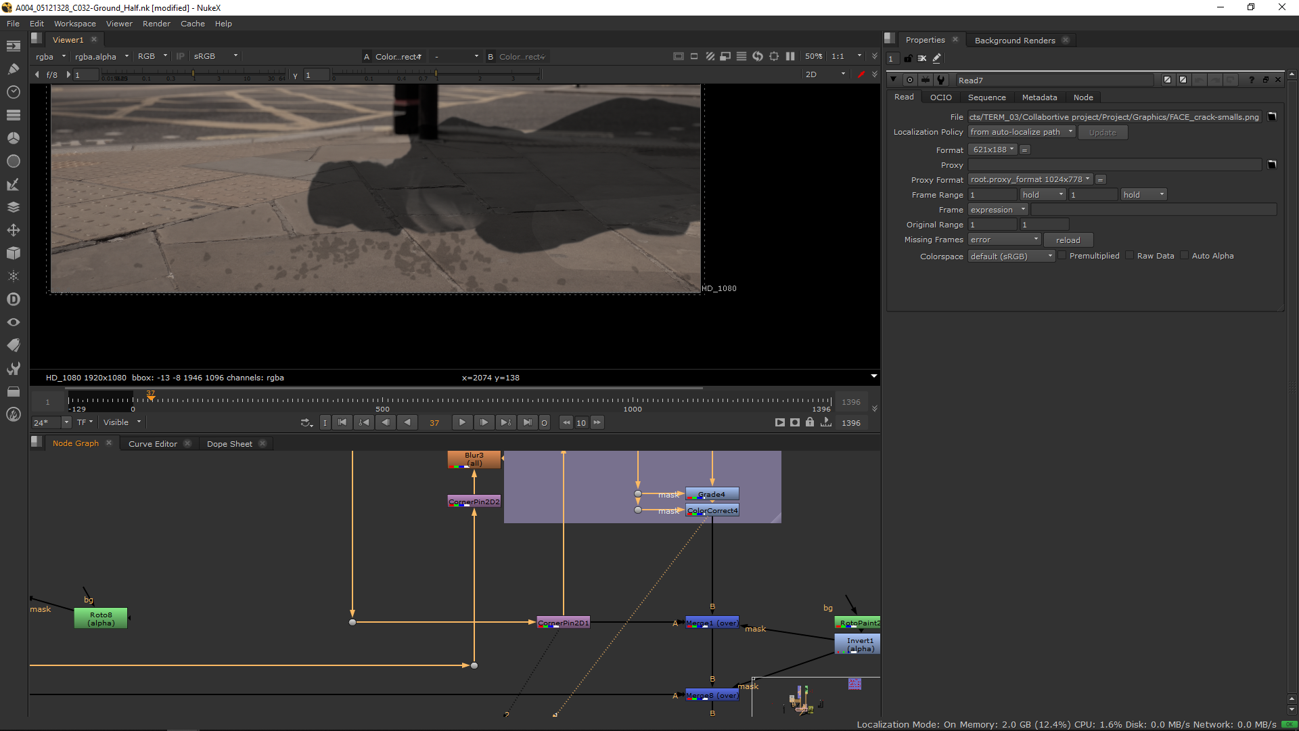Viewport: 1299px width, 731px height.
Task: Pause viewer updates with the pause icon
Action: [x=790, y=56]
